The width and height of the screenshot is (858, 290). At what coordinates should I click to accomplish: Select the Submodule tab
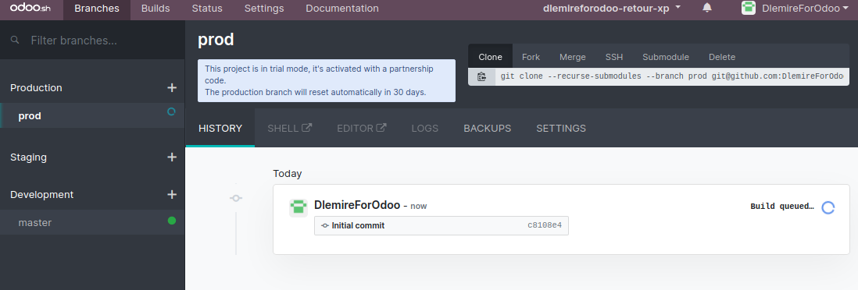pyautogui.click(x=666, y=57)
